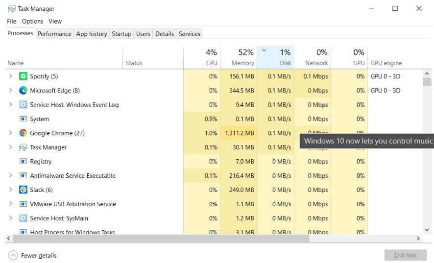Select Edge's GPU 0 - 3D engine cell
The height and width of the screenshot is (263, 434).
click(x=396, y=91)
